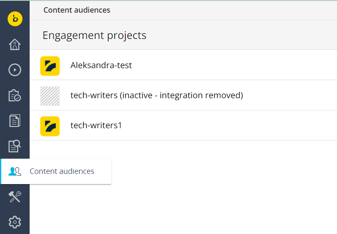The width and height of the screenshot is (337, 234).
Task: Open the document search sidebar icon
Action: click(x=15, y=146)
